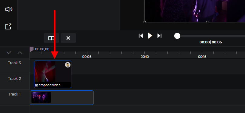Screen dimensions: 245x113
Task: Click the 00:10 mark on timeline ruler
Action: (x=145, y=57)
